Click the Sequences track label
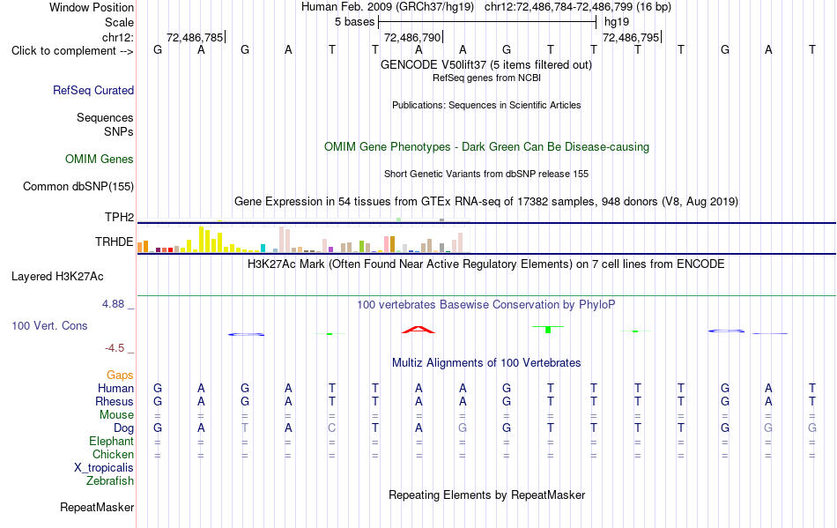This screenshot has width=837, height=528. point(105,117)
